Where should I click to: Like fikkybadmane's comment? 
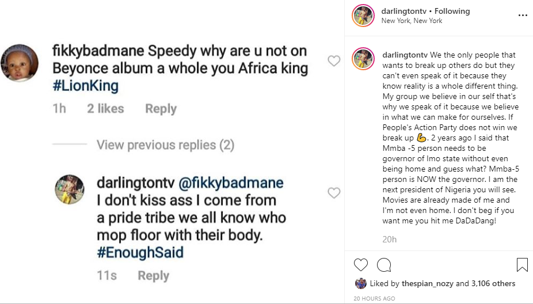click(x=334, y=61)
